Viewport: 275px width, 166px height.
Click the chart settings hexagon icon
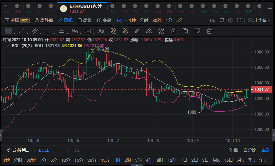(x=230, y=20)
